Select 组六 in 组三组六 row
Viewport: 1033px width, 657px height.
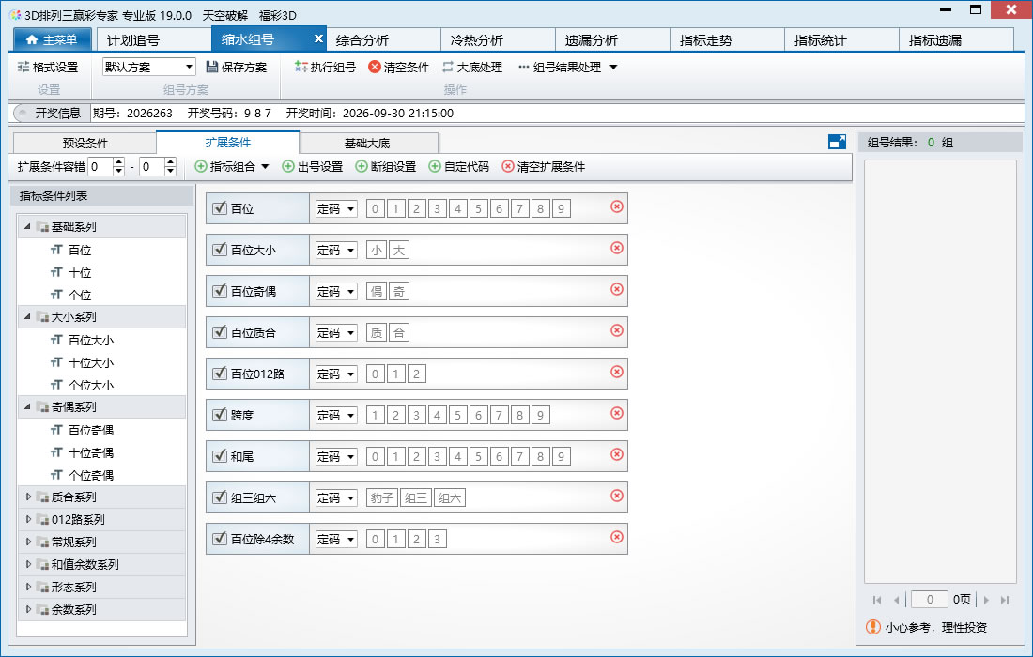click(x=450, y=497)
